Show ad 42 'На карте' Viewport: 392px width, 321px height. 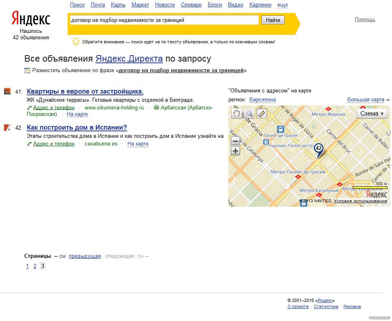[x=138, y=144]
